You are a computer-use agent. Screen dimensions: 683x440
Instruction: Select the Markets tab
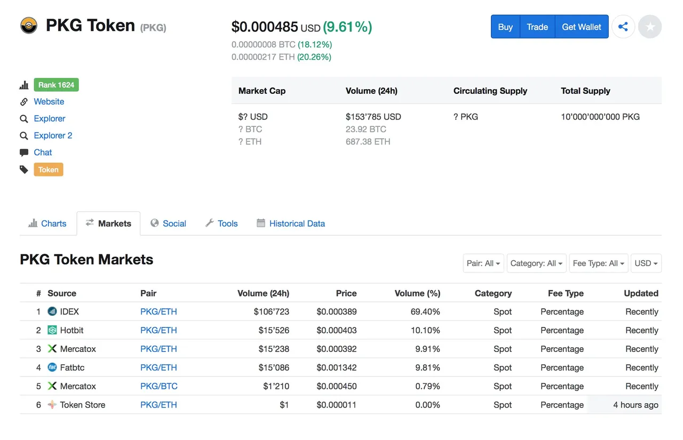(108, 223)
